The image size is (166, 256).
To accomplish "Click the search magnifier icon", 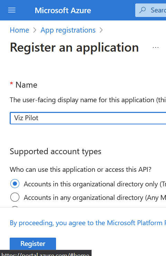I will pos(142,10).
